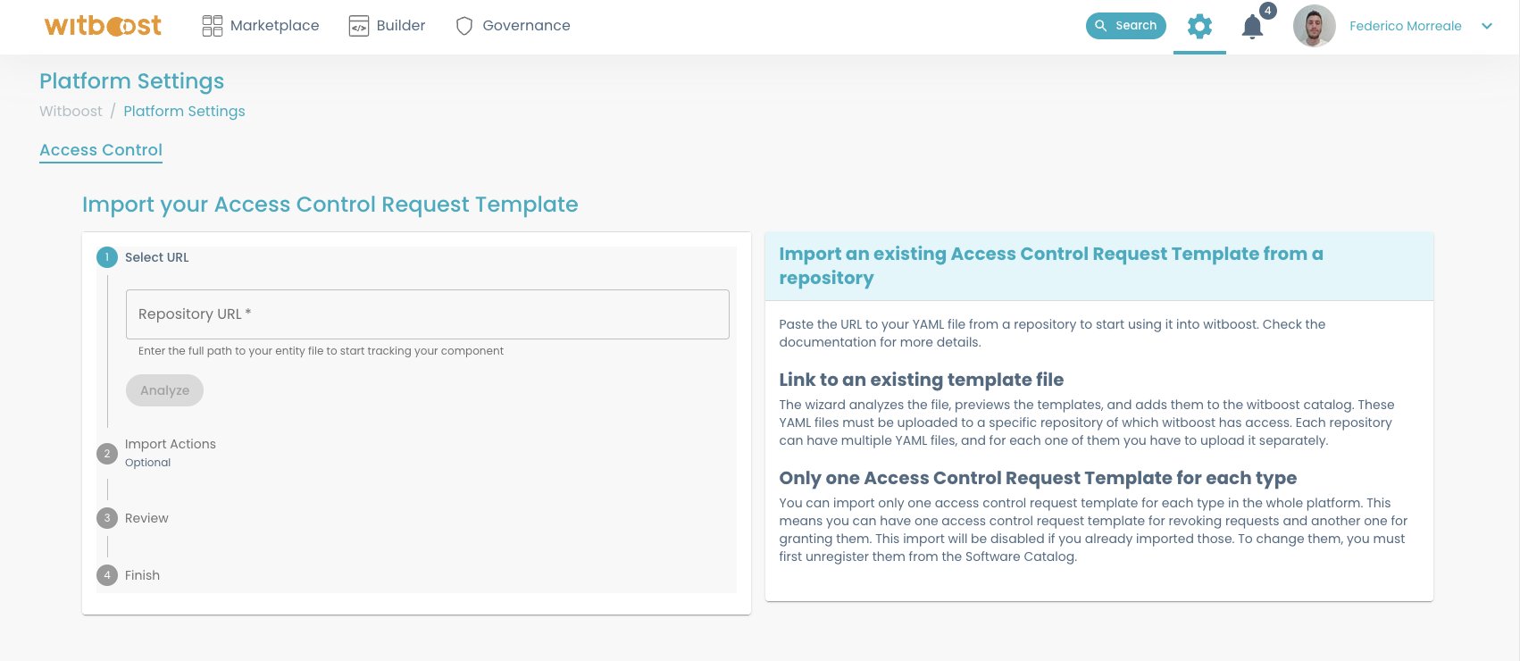This screenshot has width=1520, height=661.
Task: Select the Access Control tab
Action: pos(101,150)
